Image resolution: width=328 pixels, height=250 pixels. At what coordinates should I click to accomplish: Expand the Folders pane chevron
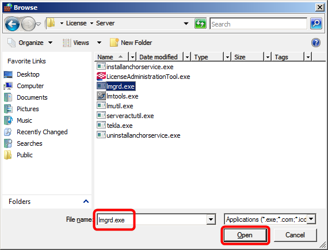[86, 202]
